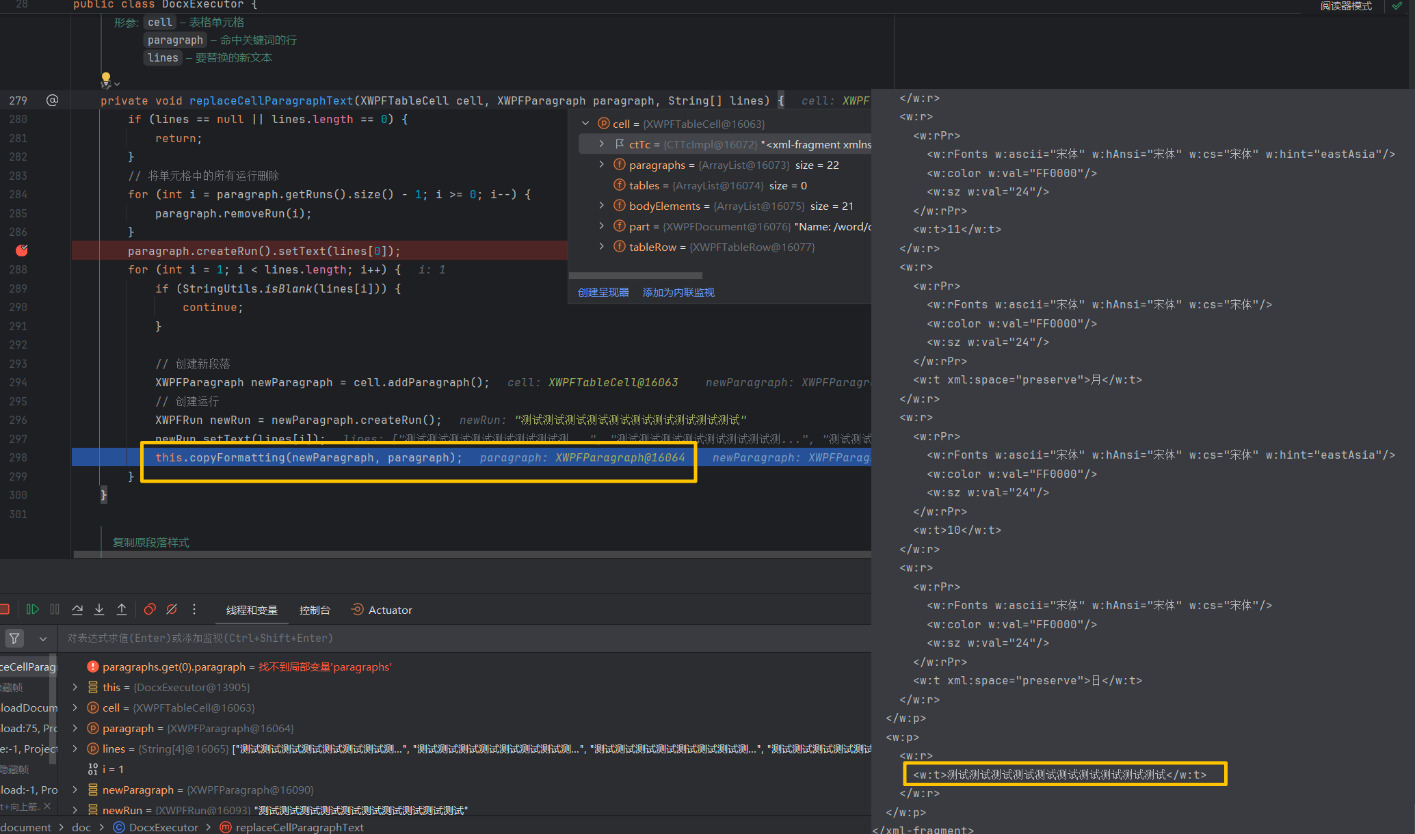Expand the lines String[4] variable

tap(75, 749)
